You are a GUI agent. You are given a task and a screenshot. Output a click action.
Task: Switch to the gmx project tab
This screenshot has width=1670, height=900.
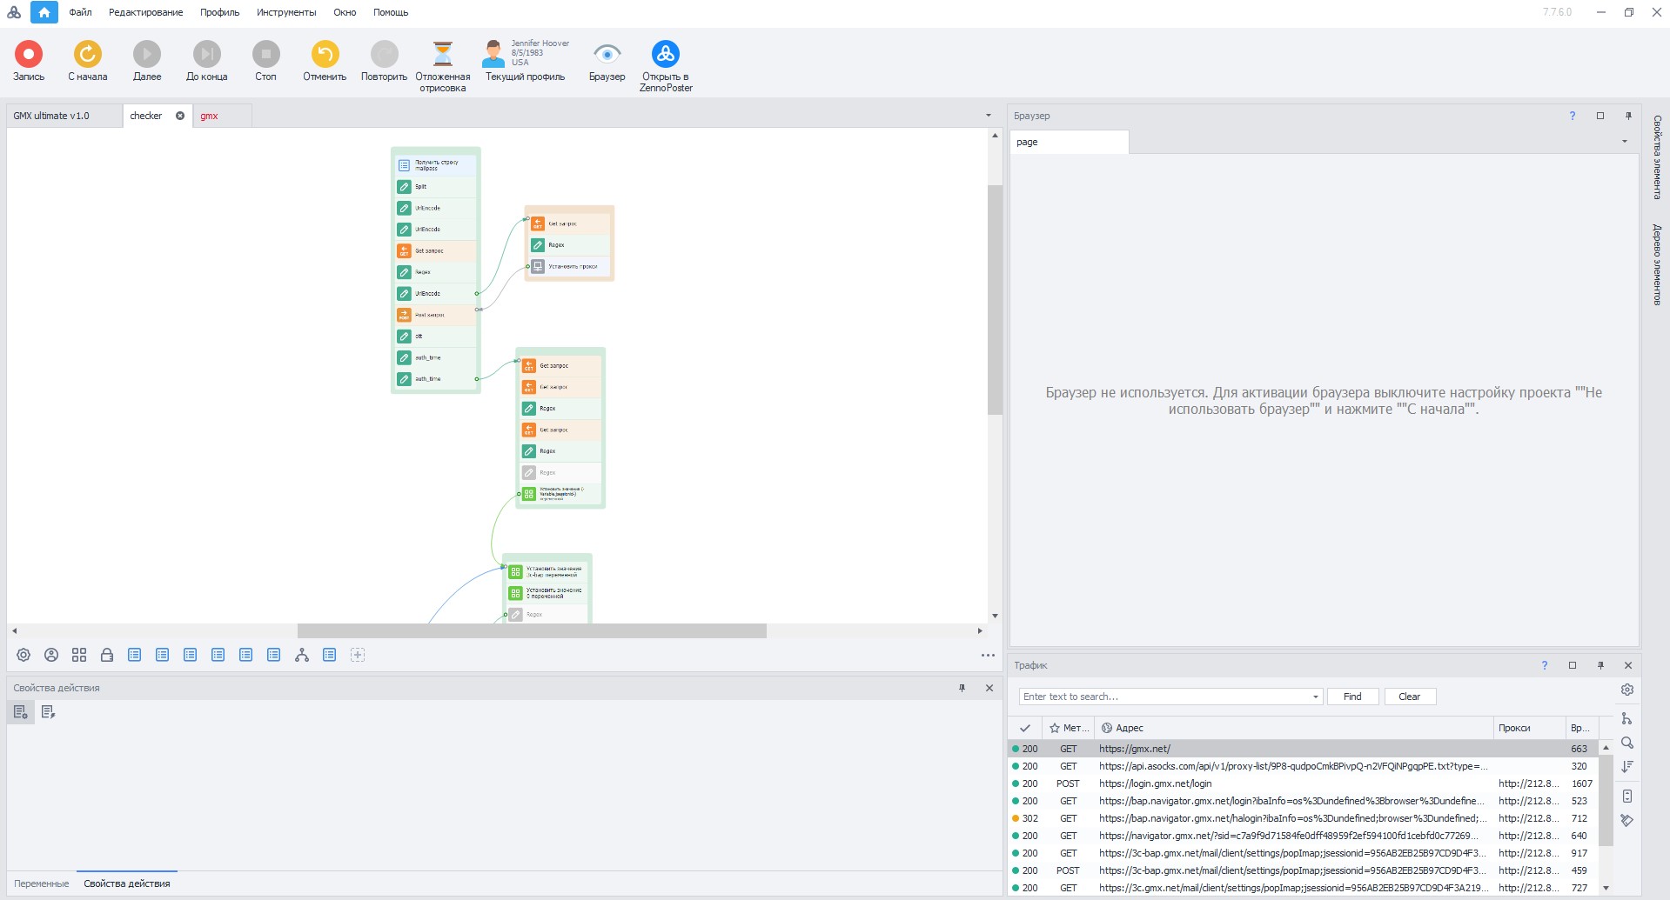point(210,116)
